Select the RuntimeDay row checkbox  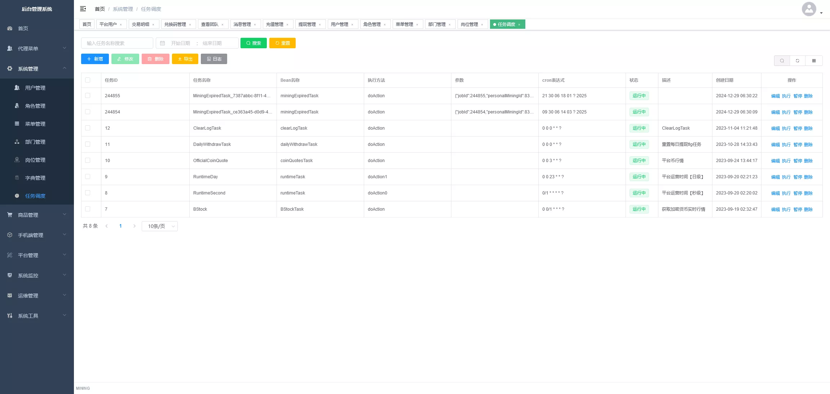88,176
